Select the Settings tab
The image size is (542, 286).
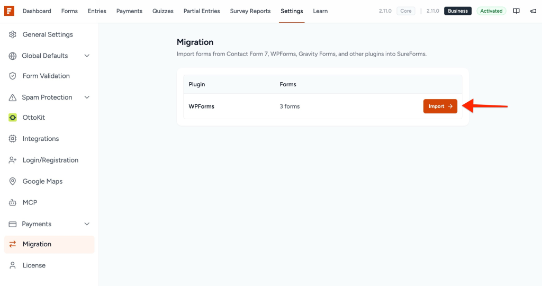[x=292, y=11]
